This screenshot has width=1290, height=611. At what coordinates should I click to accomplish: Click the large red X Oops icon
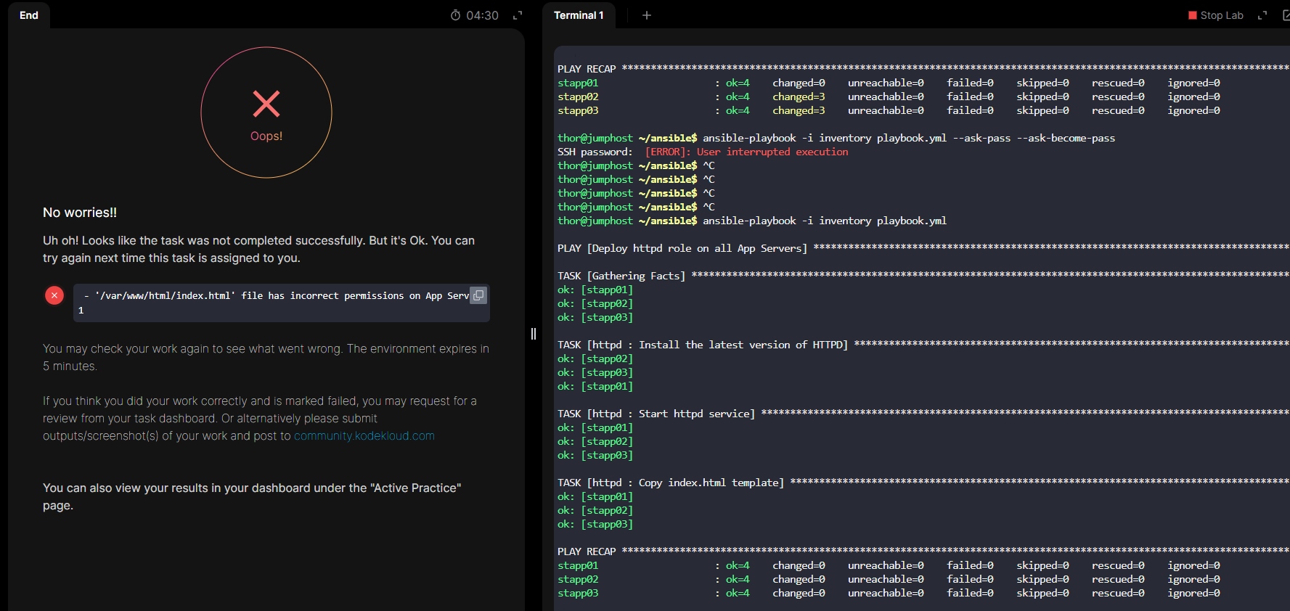point(266,104)
